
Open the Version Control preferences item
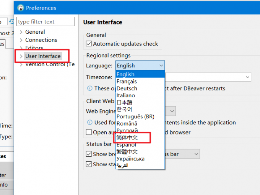[50, 64]
